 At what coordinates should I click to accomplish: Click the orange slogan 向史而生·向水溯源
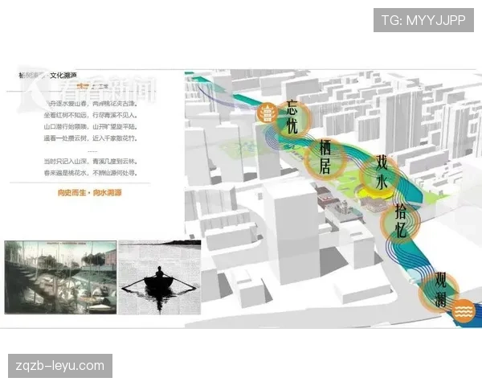90,193
